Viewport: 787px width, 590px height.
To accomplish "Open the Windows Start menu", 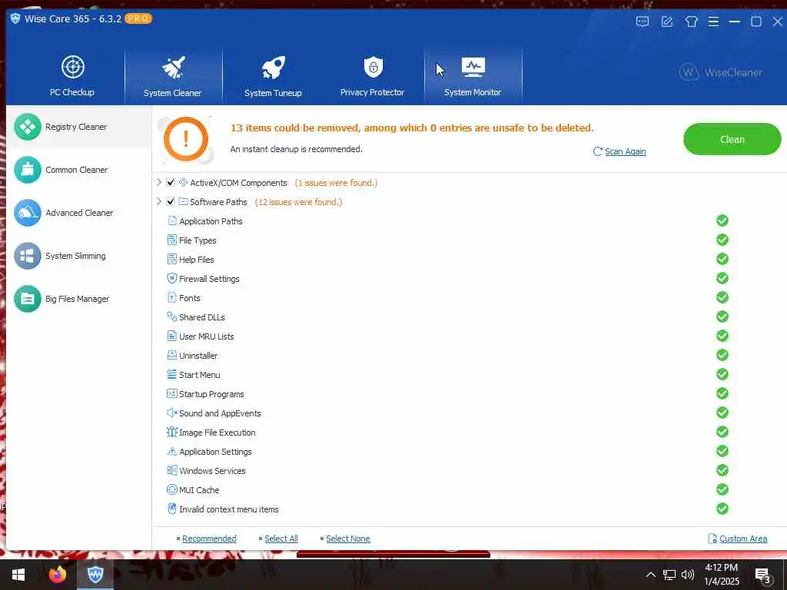I will point(18,575).
